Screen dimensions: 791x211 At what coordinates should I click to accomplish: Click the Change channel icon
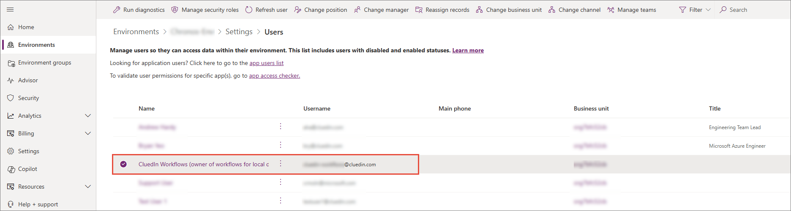(x=552, y=10)
